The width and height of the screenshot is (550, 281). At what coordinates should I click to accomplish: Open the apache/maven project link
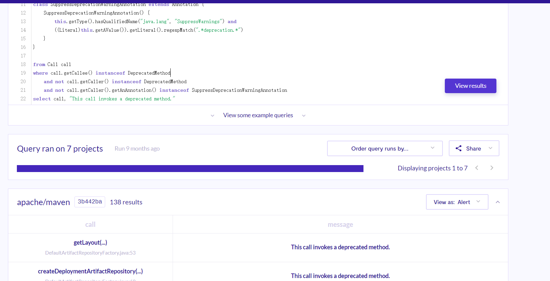coord(43,202)
